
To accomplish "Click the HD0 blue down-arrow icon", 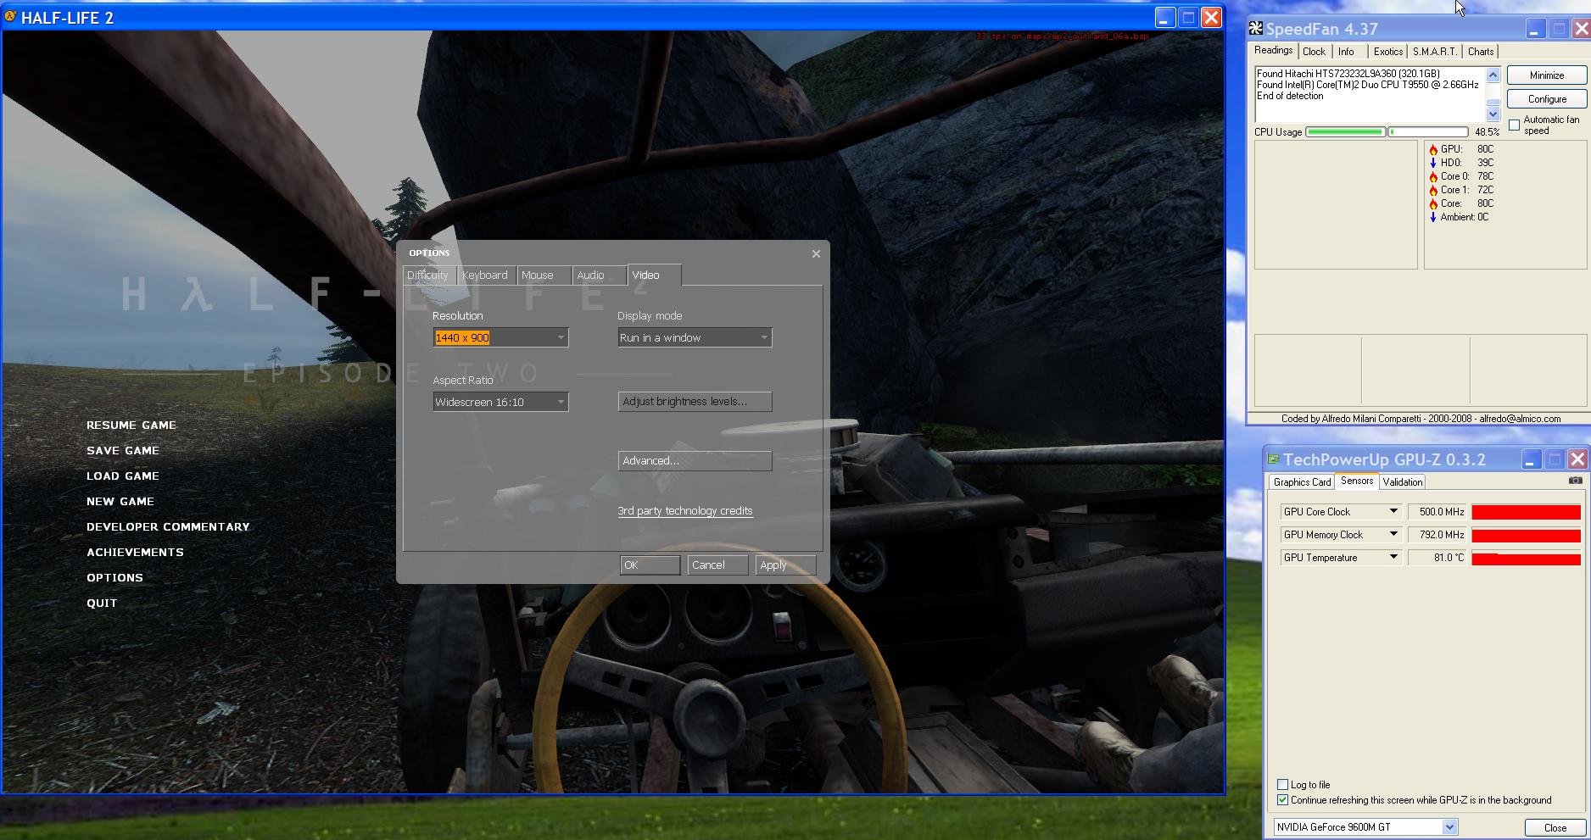I will point(1433,163).
